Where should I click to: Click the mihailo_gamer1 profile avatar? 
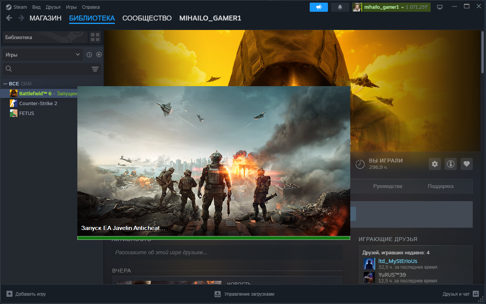[x=357, y=7]
